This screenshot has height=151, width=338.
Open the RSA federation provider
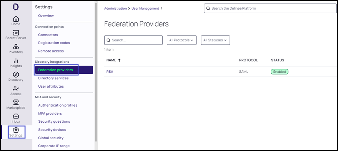point(110,72)
